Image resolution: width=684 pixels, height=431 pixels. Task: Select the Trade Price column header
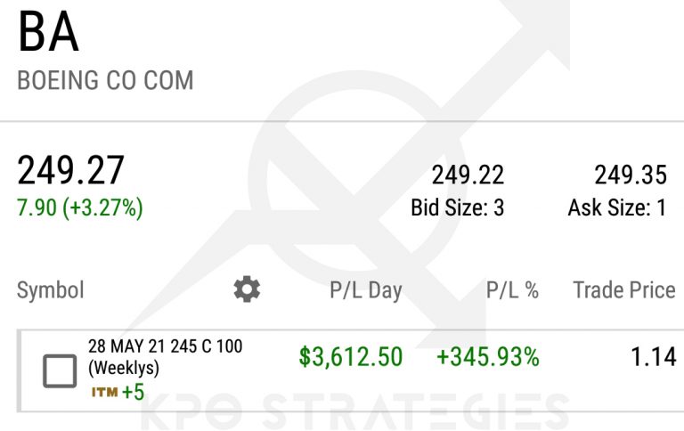623,289
